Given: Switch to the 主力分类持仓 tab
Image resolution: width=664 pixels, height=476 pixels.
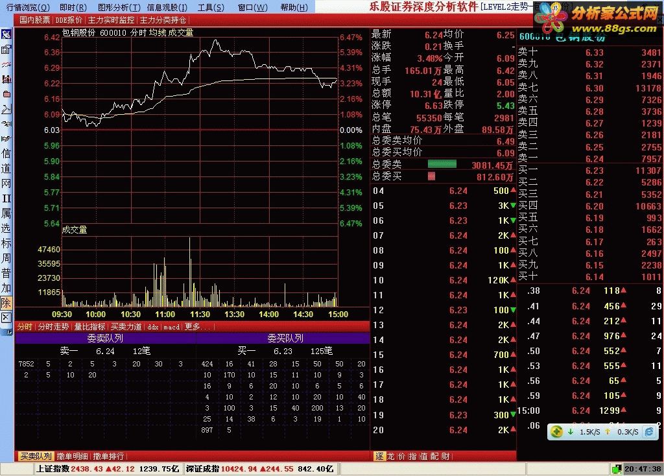Looking at the screenshot, I should (163, 20).
